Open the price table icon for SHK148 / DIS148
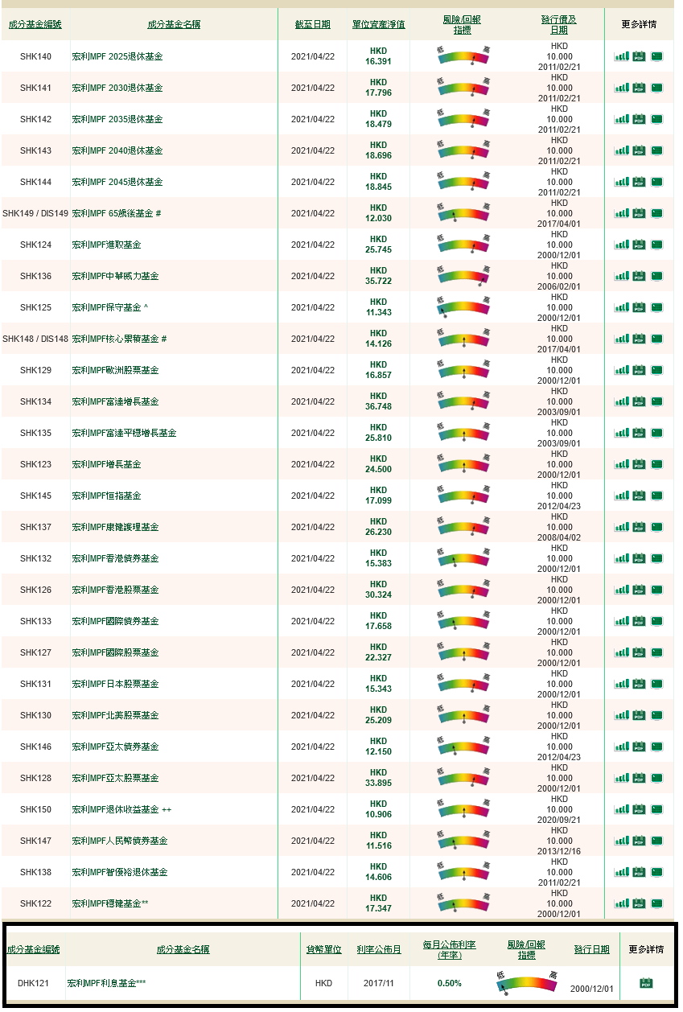 click(657, 339)
